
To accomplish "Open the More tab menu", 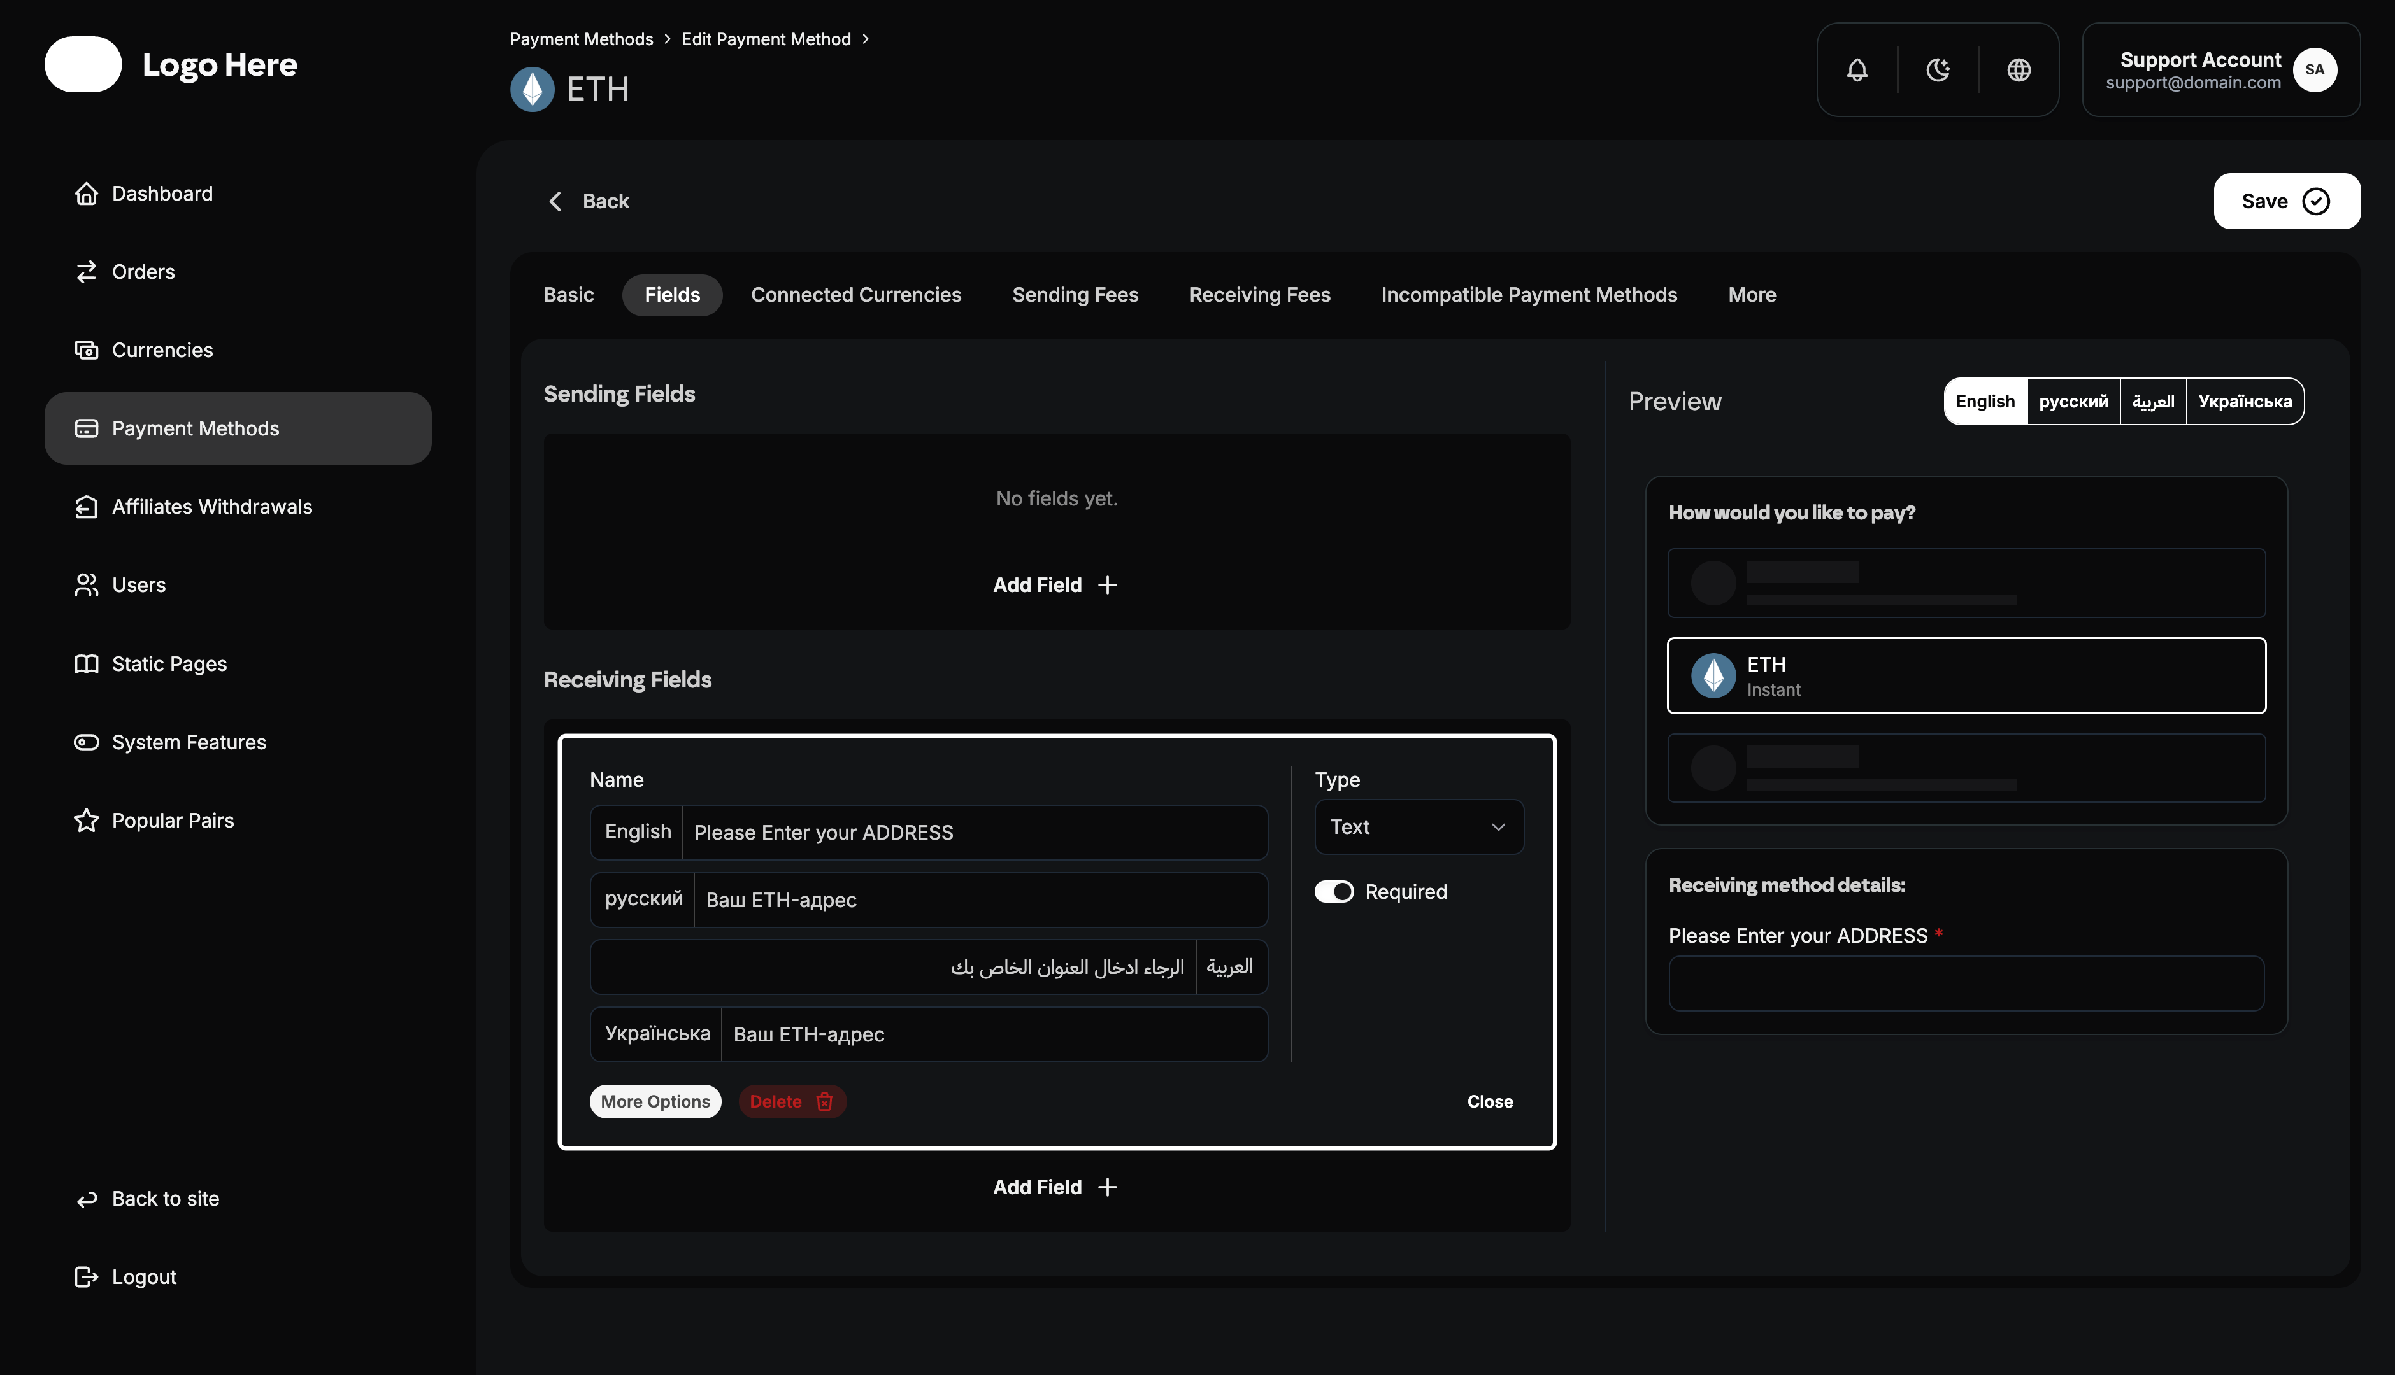I will coord(1752,295).
